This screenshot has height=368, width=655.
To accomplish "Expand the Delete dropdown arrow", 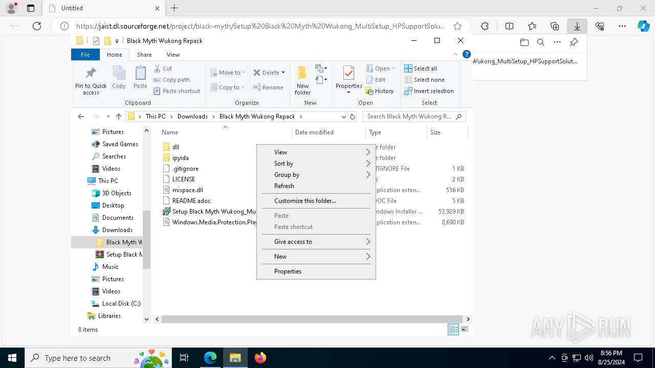I will [283, 73].
